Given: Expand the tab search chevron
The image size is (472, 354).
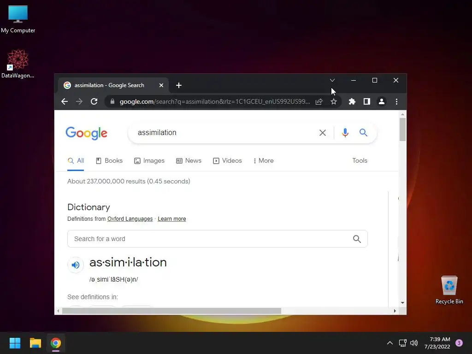Looking at the screenshot, I should [x=332, y=80].
